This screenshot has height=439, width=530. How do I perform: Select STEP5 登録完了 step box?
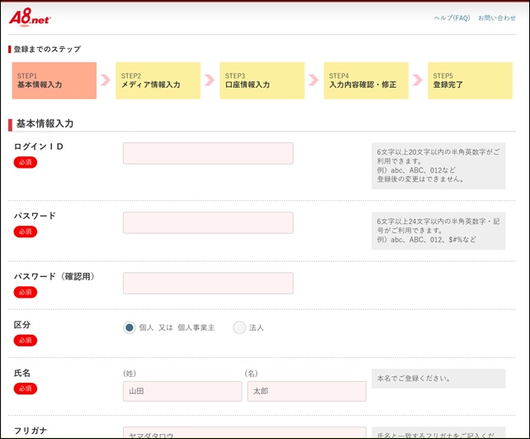(466, 80)
